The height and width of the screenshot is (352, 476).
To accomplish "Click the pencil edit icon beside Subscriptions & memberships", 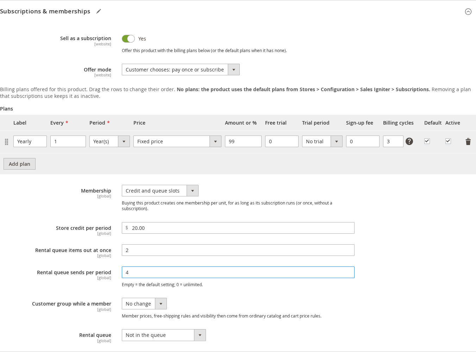I will 99,11.
